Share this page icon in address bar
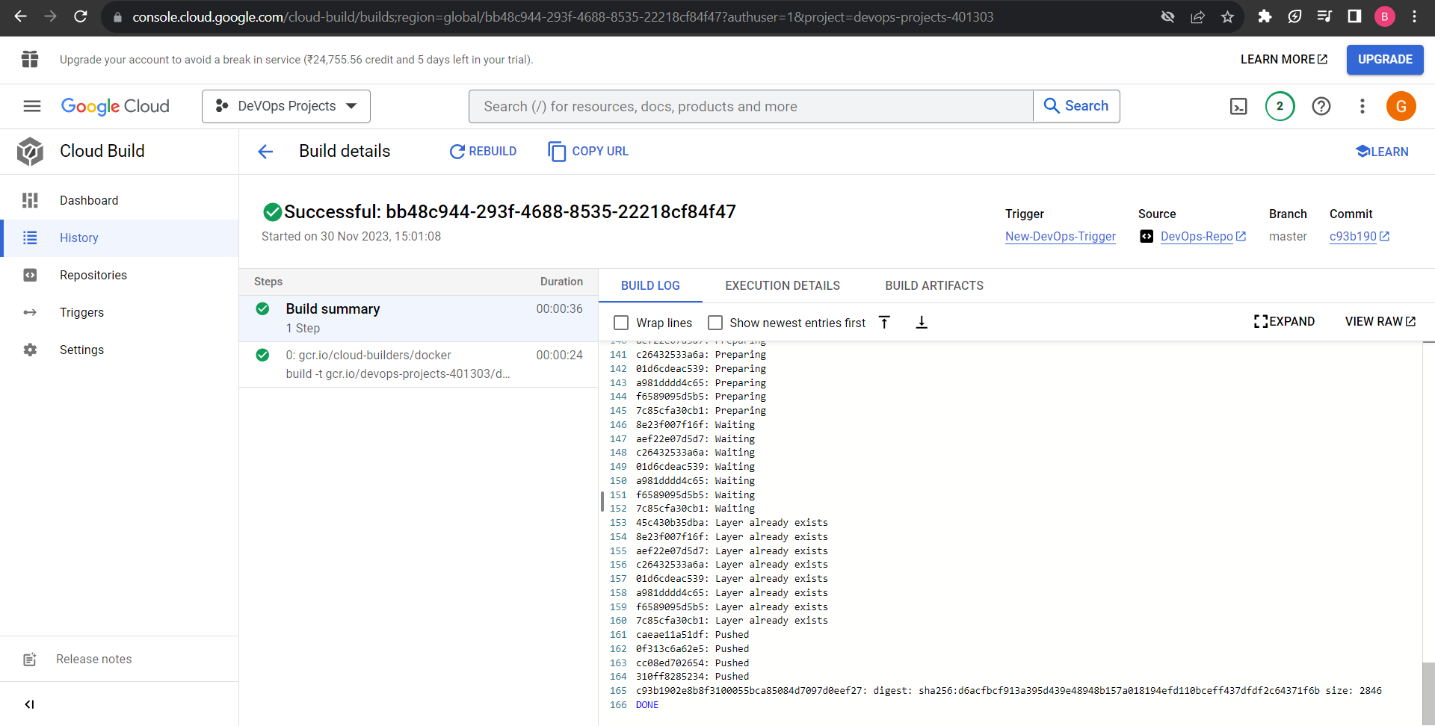Viewport: 1435px width, 726px height. [1197, 16]
